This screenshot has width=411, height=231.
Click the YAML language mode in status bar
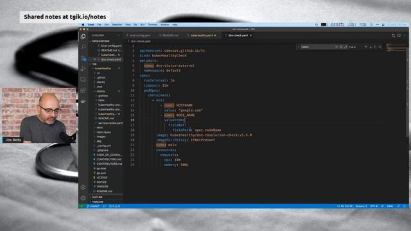tap(390, 206)
